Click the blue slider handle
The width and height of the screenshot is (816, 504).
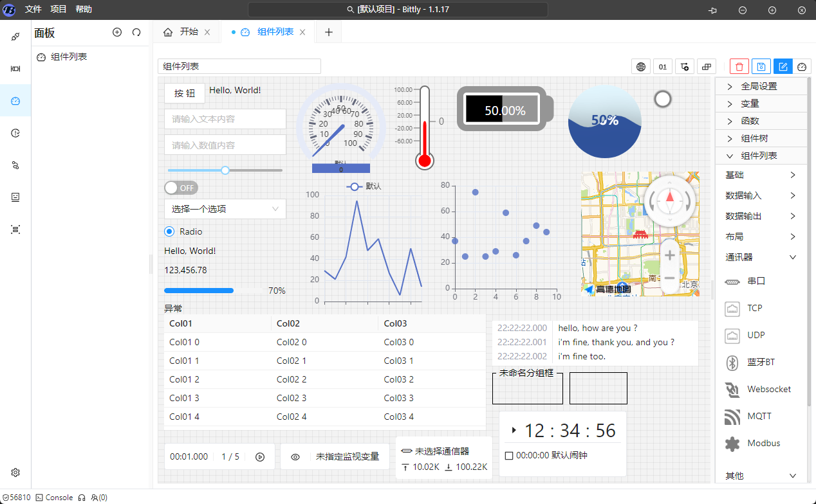(x=225, y=170)
